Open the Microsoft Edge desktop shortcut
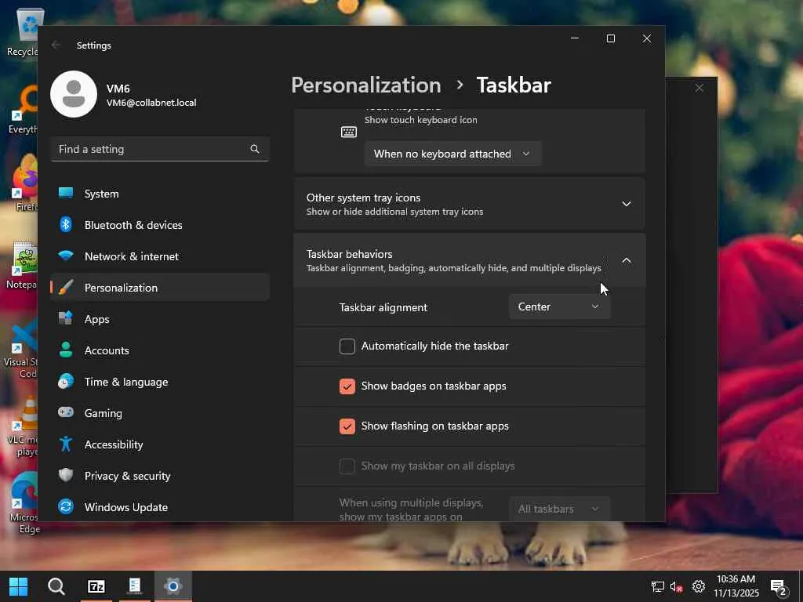 [23, 503]
